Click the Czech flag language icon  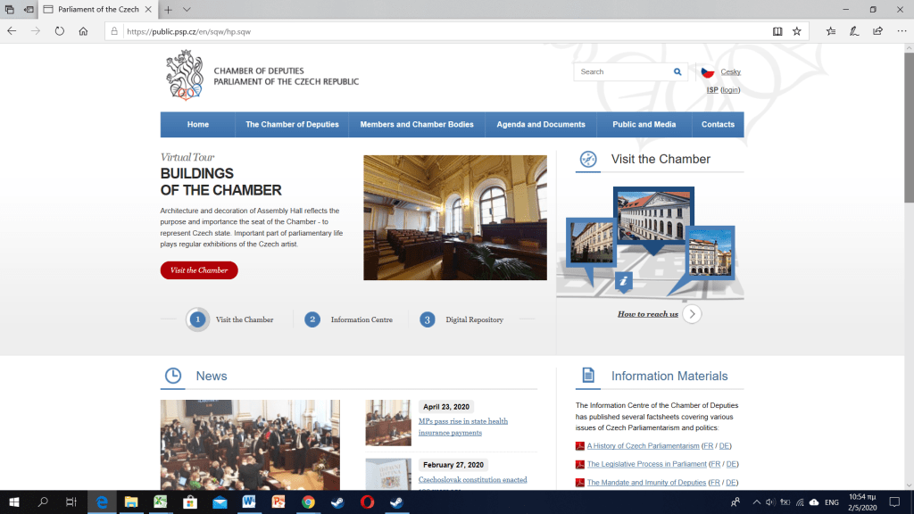[x=707, y=72]
